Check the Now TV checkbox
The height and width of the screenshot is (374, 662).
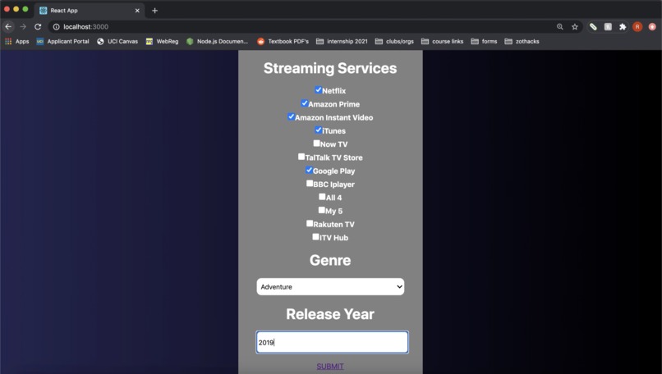click(x=317, y=144)
